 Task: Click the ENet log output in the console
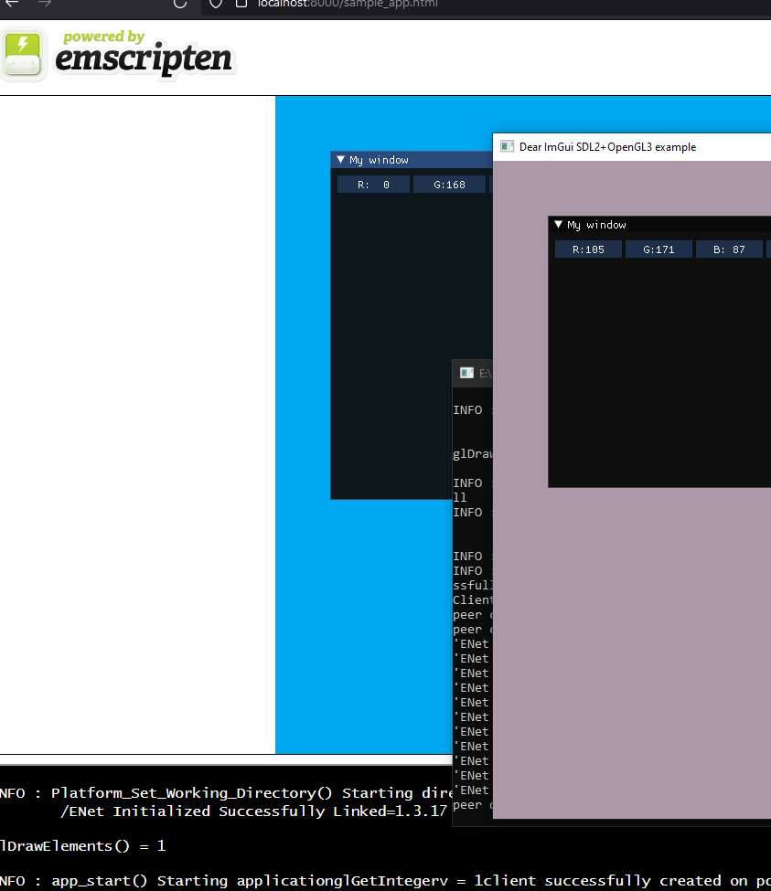pyautogui.click(x=471, y=716)
